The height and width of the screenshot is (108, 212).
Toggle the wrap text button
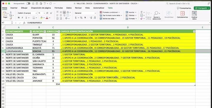pos(68,12)
